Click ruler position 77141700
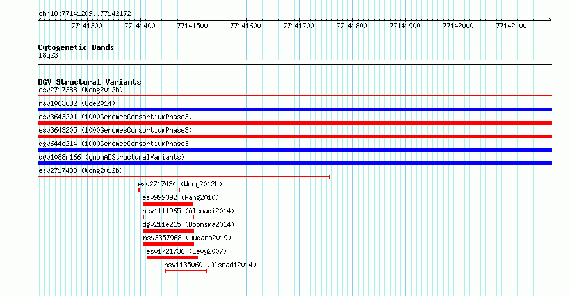 [x=299, y=26]
